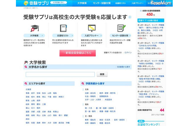Click the red 新規会員登録はこちら button
Image resolution: width=189 pixels, height=126 pixels.
pyautogui.click(x=77, y=53)
